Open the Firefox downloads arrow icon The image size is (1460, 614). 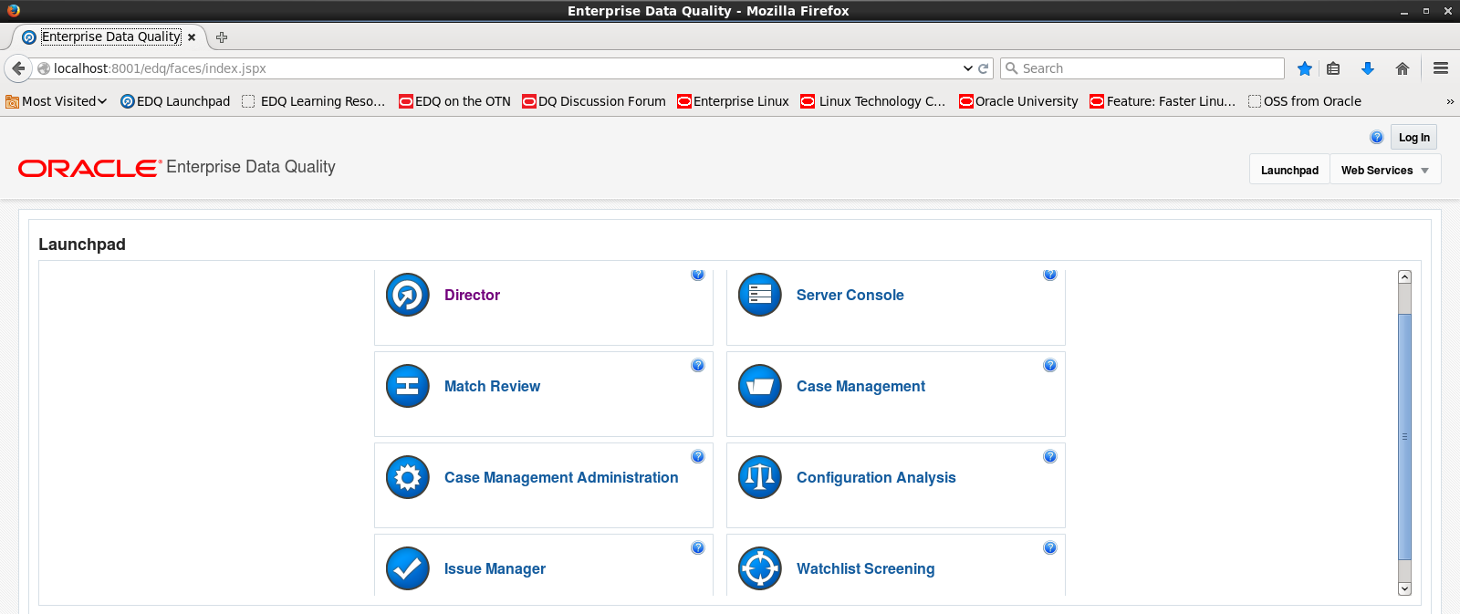(x=1368, y=68)
